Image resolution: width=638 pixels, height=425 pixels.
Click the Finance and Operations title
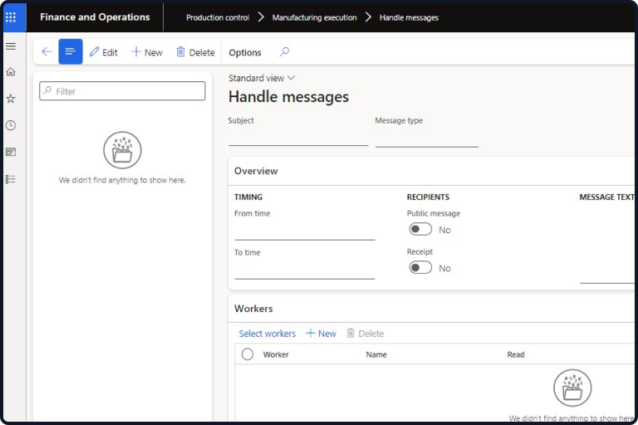95,17
